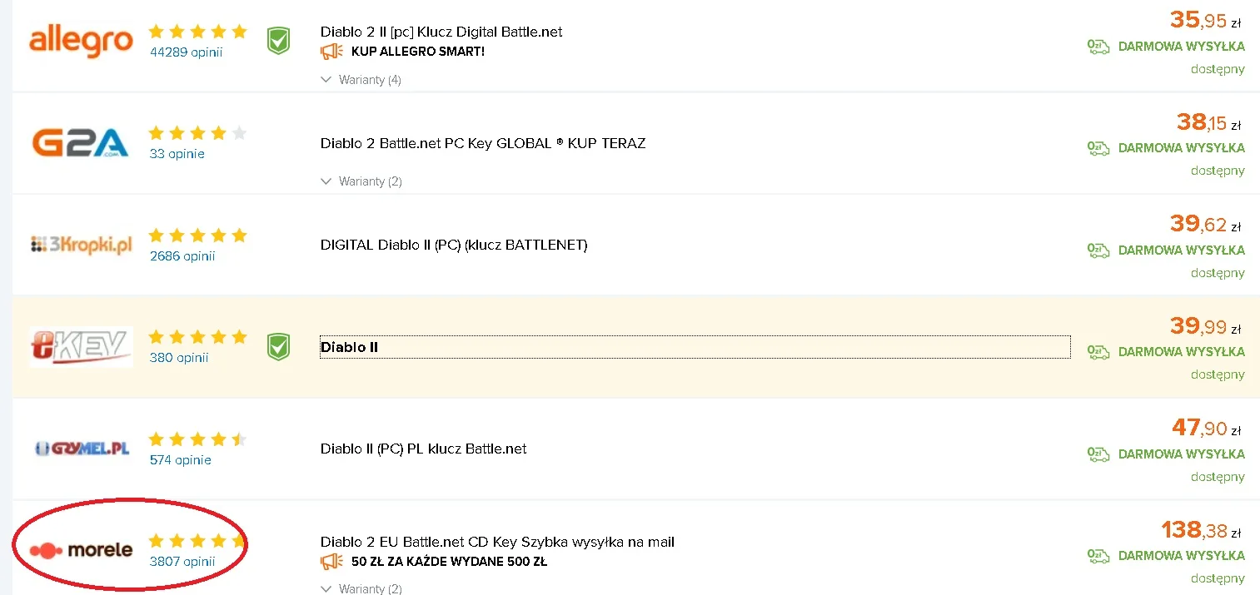
Task: Open the G2A shop logo
Action: (x=81, y=142)
